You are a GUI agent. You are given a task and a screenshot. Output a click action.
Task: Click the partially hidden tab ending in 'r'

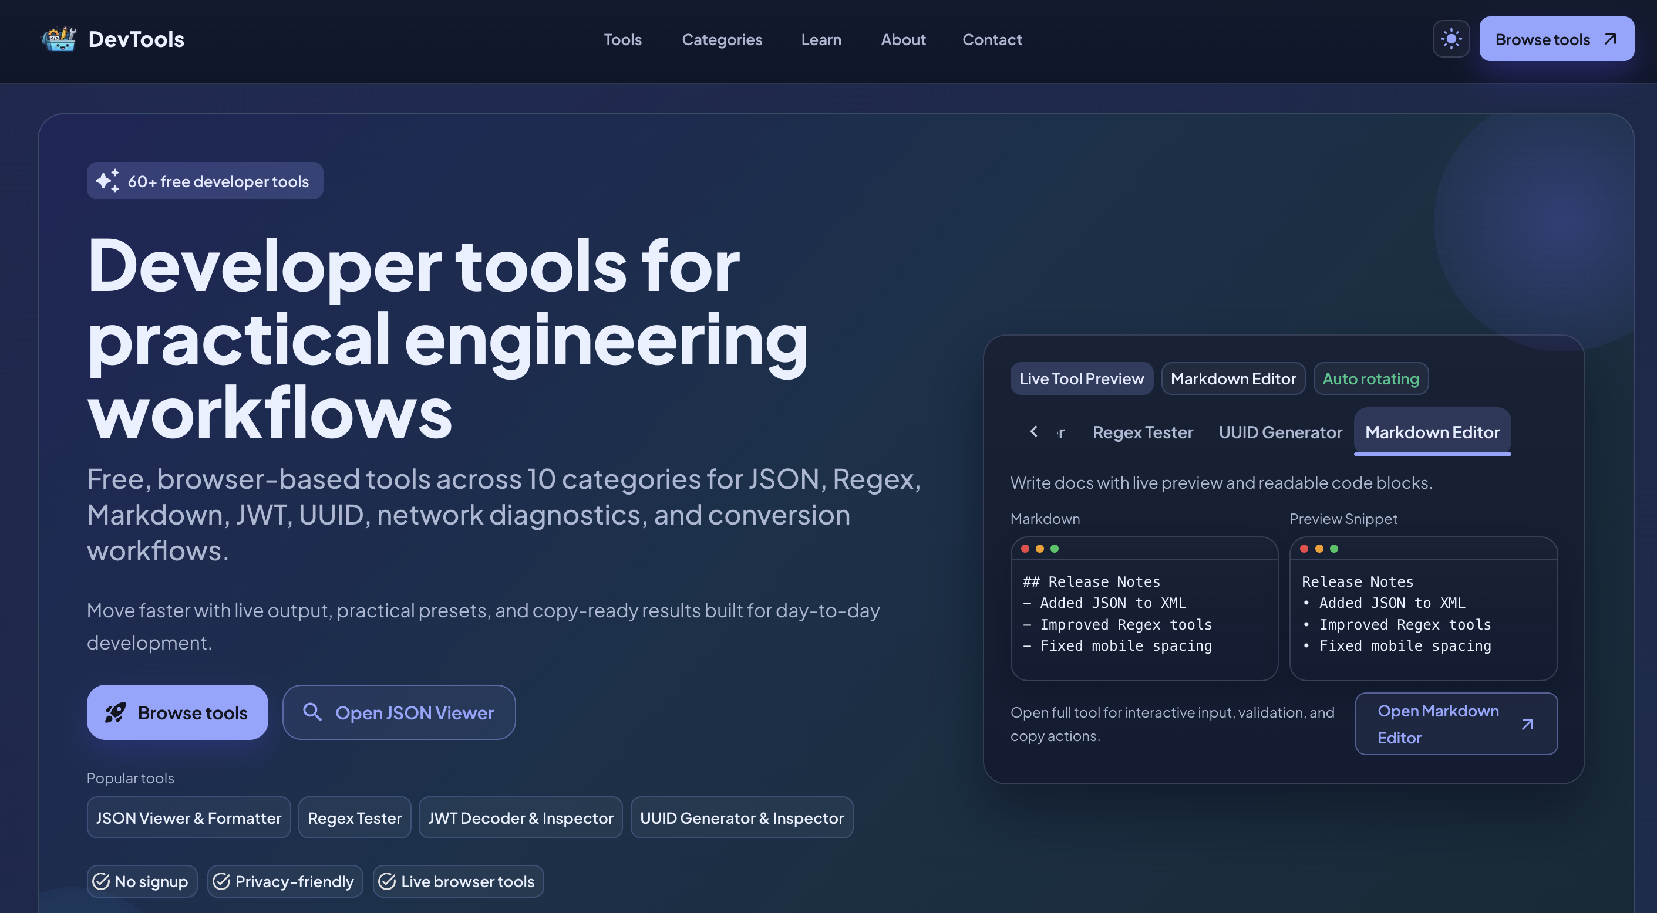pyautogui.click(x=1062, y=432)
